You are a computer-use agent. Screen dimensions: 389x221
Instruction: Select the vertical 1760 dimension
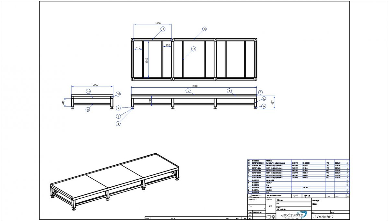pos(147,60)
